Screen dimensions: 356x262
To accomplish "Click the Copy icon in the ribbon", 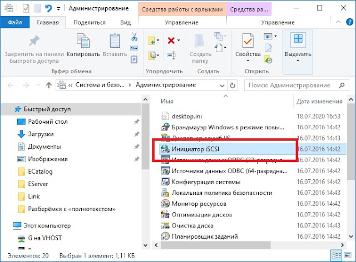I will pyautogui.click(x=83, y=41).
